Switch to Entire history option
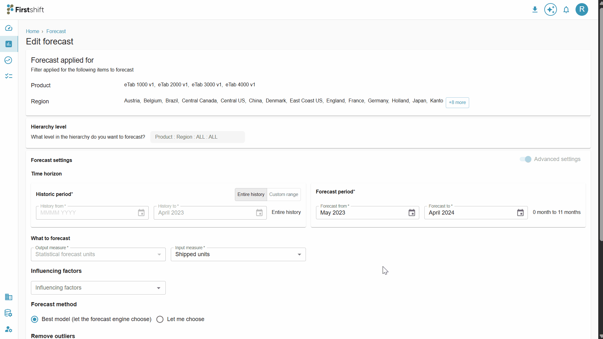Screen dimensions: 603x339 click(251, 195)
